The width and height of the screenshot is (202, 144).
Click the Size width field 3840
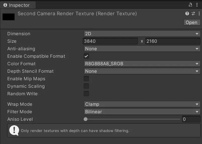[x=110, y=41]
